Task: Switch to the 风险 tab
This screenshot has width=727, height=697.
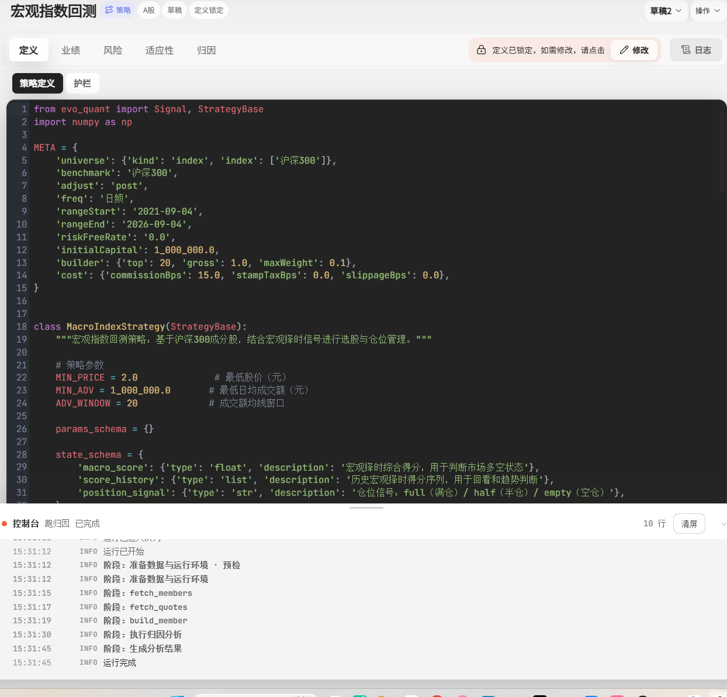Action: [x=113, y=50]
